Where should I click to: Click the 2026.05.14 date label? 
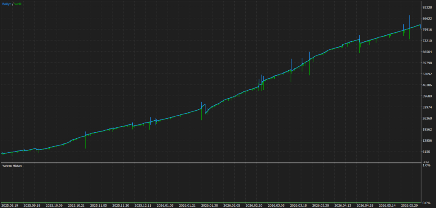click(x=387, y=205)
